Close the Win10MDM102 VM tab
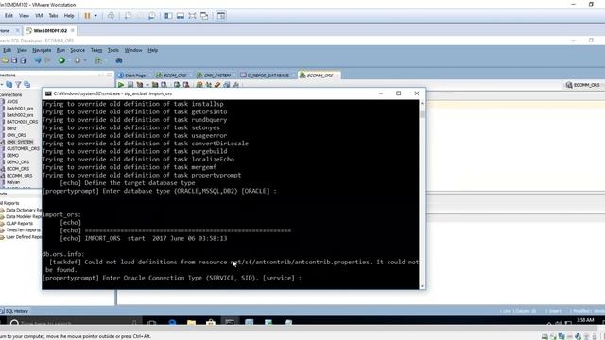The image size is (605, 340). pos(73,30)
